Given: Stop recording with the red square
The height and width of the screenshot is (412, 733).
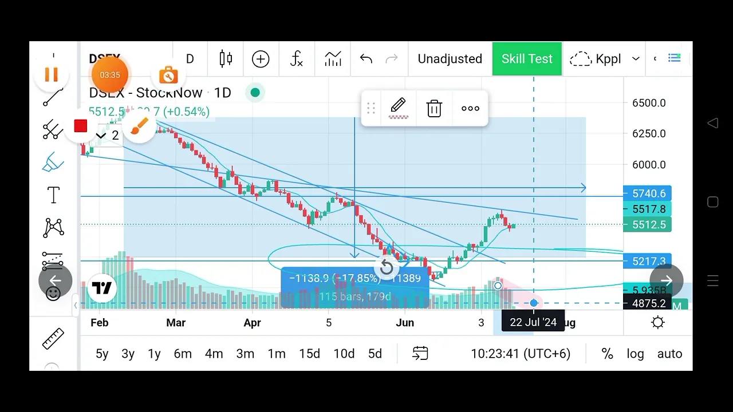Looking at the screenshot, I should pyautogui.click(x=80, y=126).
